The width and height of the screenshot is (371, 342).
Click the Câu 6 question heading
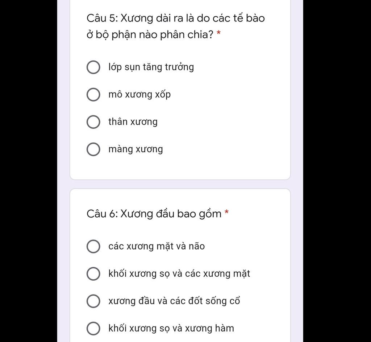pyautogui.click(x=154, y=214)
